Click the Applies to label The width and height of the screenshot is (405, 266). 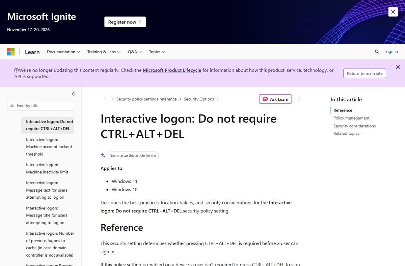[111, 168]
